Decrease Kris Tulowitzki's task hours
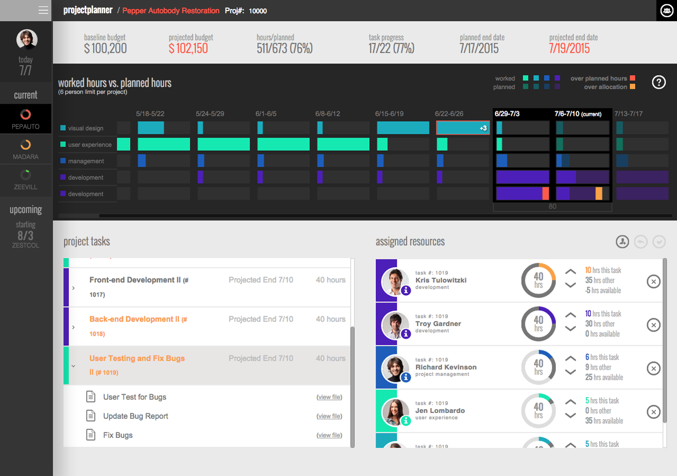Screen dimensions: 677x476 [570, 285]
